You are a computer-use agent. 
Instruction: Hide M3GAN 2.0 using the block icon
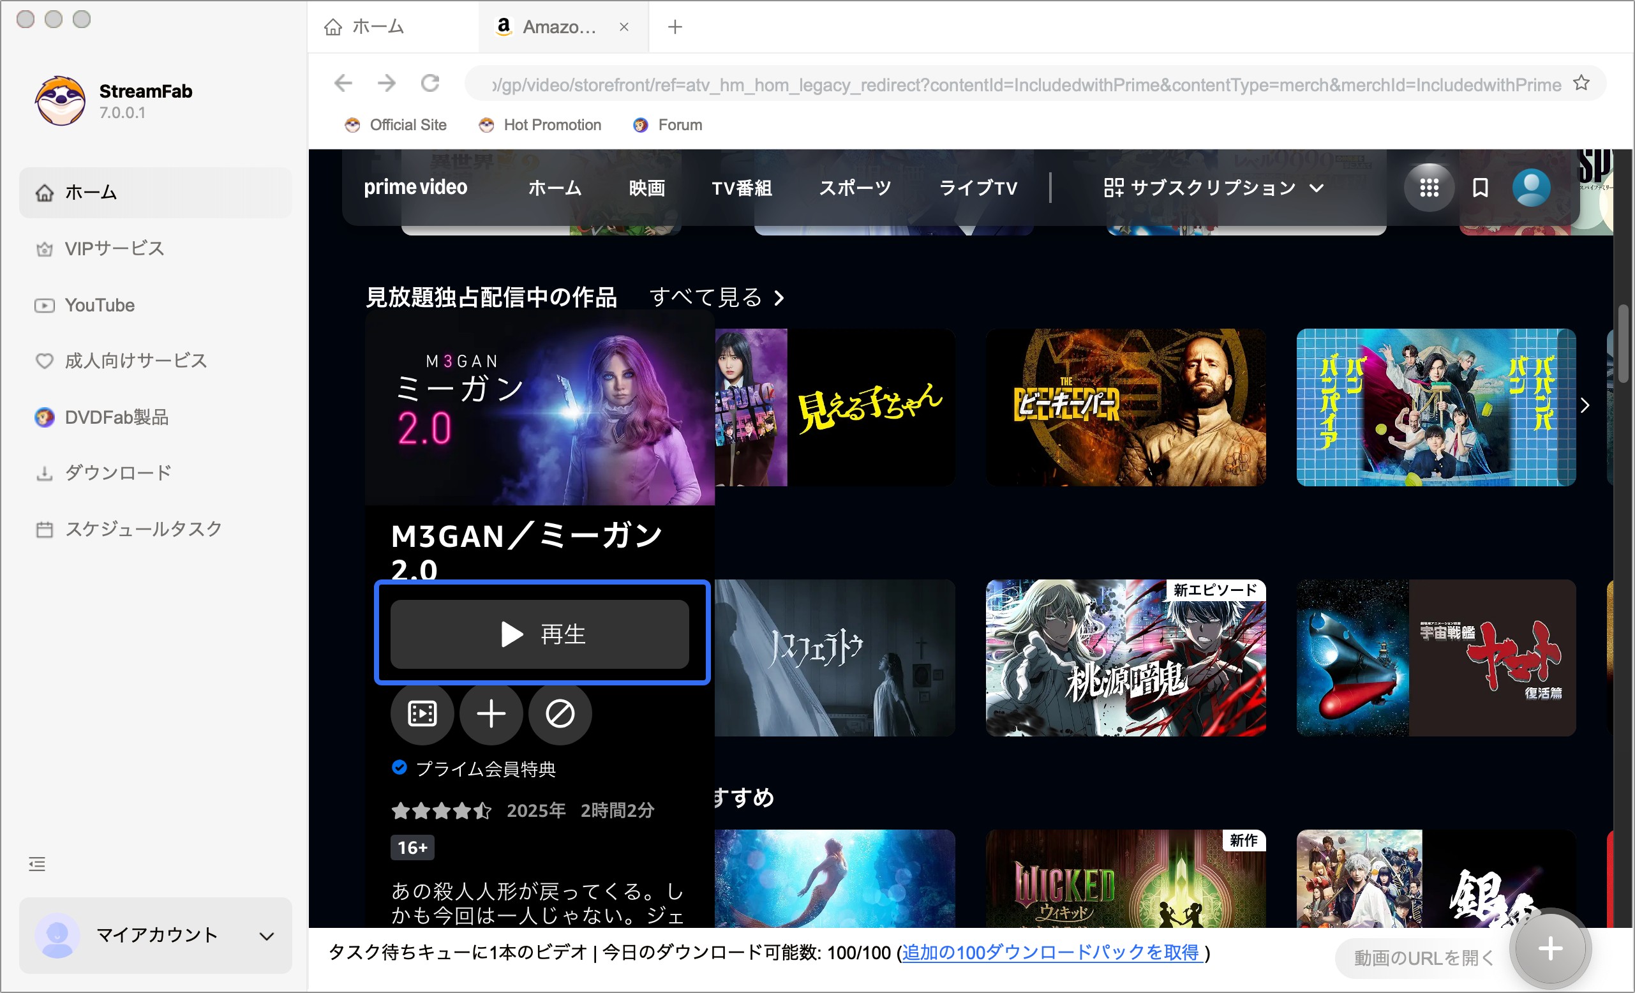560,714
